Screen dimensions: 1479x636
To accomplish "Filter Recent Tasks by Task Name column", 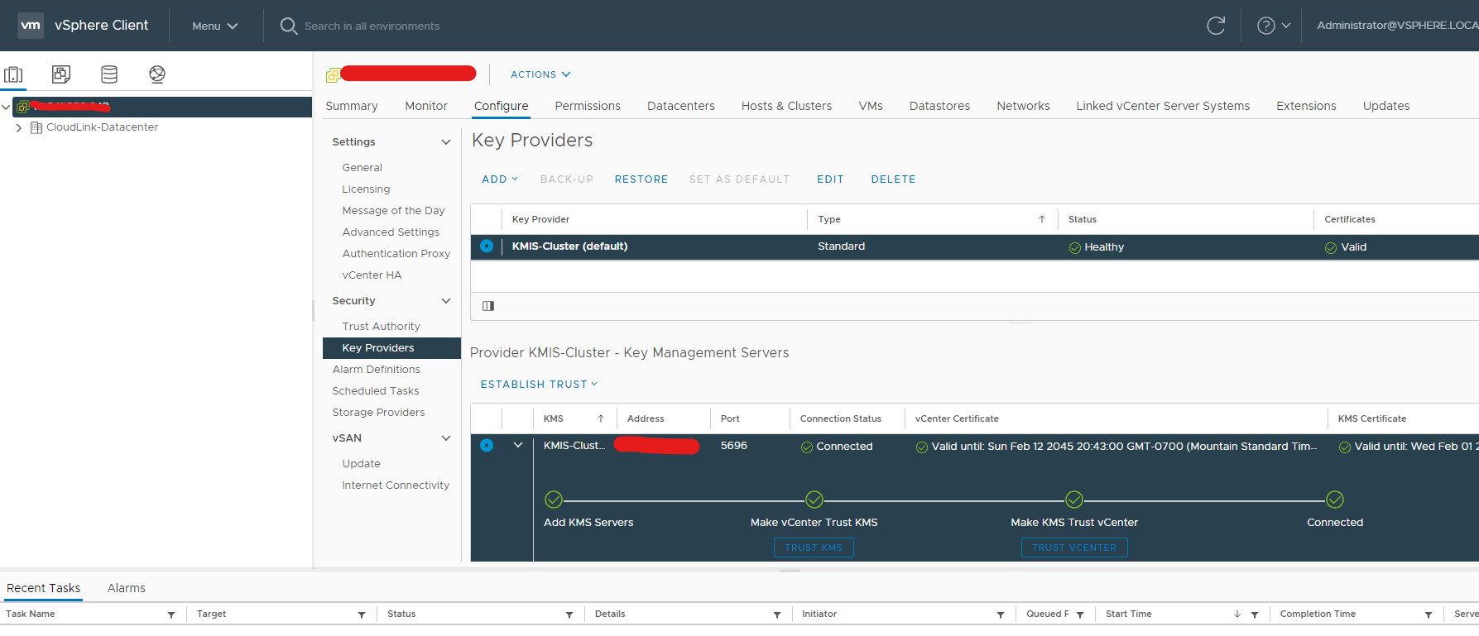I will click(171, 614).
